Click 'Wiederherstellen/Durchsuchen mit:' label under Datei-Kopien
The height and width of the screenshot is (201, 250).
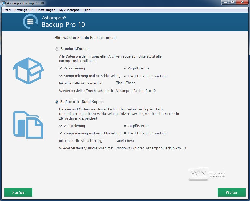86,148
